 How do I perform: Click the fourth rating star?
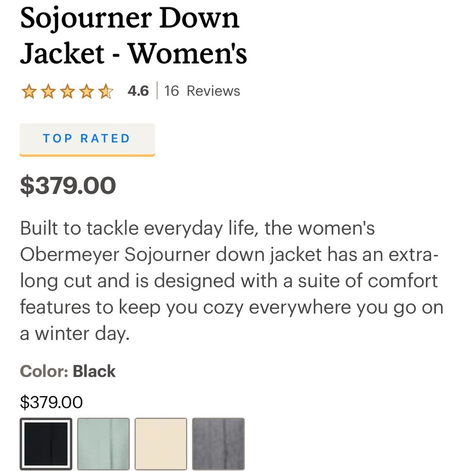[x=87, y=91]
